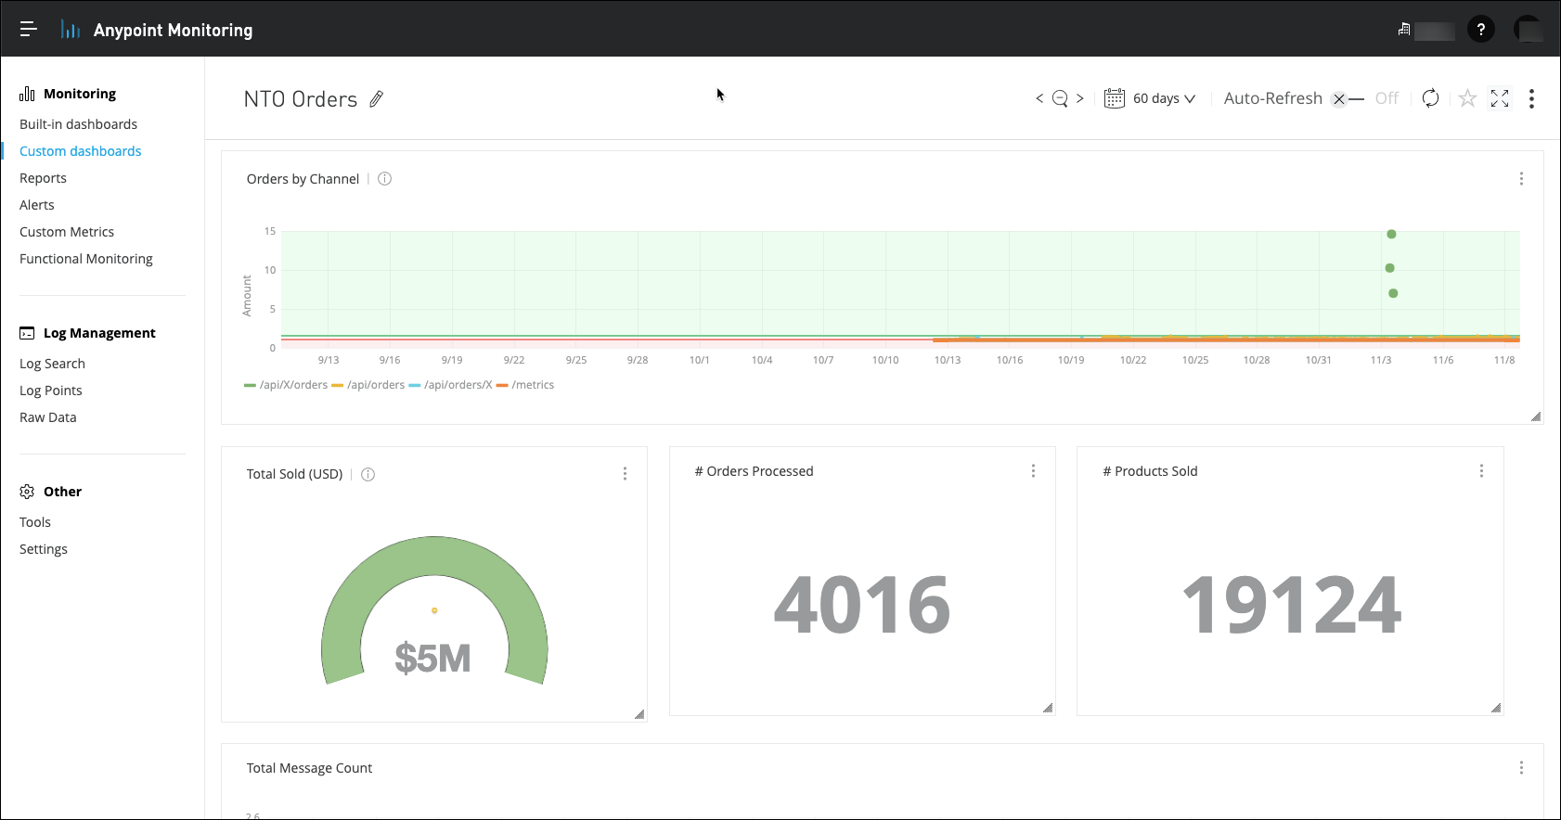This screenshot has width=1561, height=820.
Task: Toggle the Auto-Refresh switch
Action: 1347,99
